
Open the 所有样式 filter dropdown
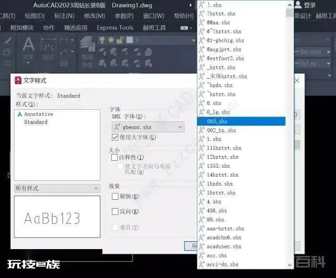point(57,188)
